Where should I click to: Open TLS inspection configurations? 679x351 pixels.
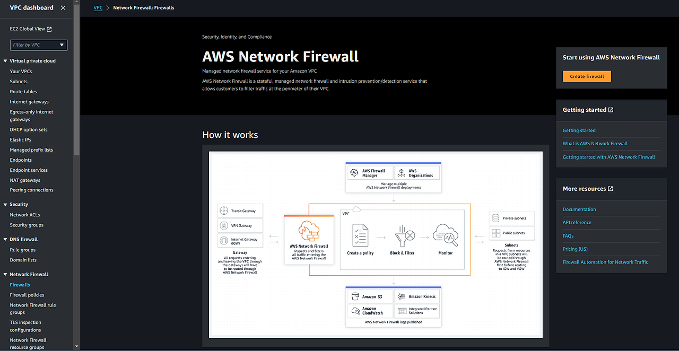coord(25,327)
